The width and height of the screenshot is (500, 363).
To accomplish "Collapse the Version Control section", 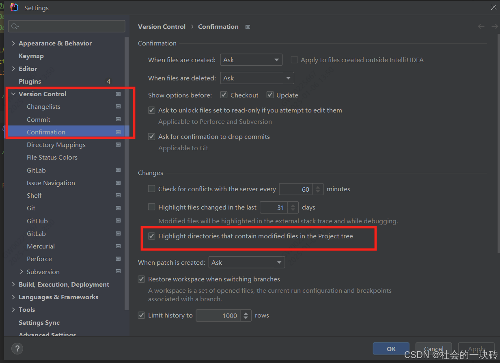I will pos(13,94).
